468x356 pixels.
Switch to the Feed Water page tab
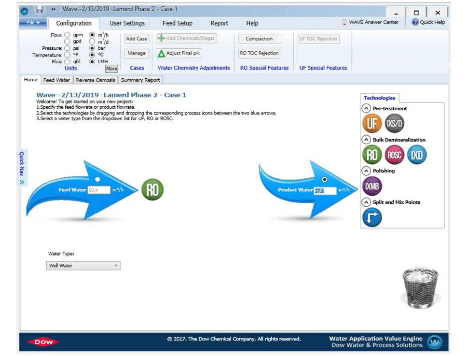[x=56, y=80]
